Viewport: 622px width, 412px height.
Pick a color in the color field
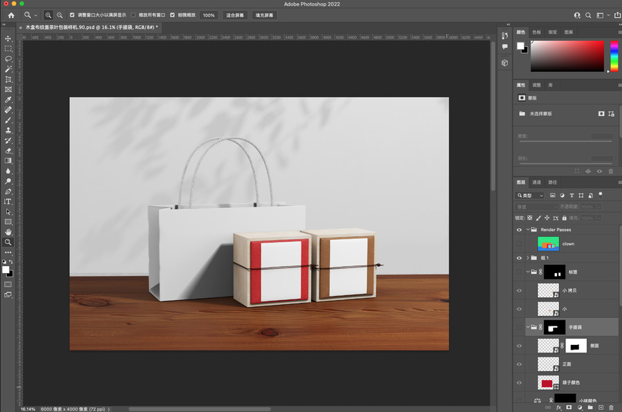click(x=567, y=56)
